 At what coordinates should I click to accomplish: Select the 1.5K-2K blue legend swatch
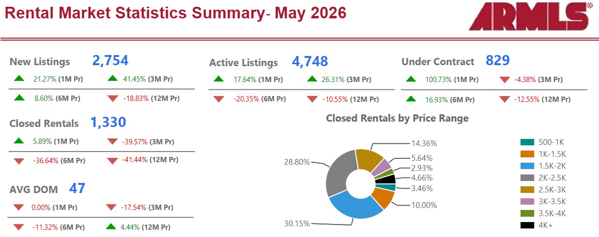pyautogui.click(x=527, y=166)
